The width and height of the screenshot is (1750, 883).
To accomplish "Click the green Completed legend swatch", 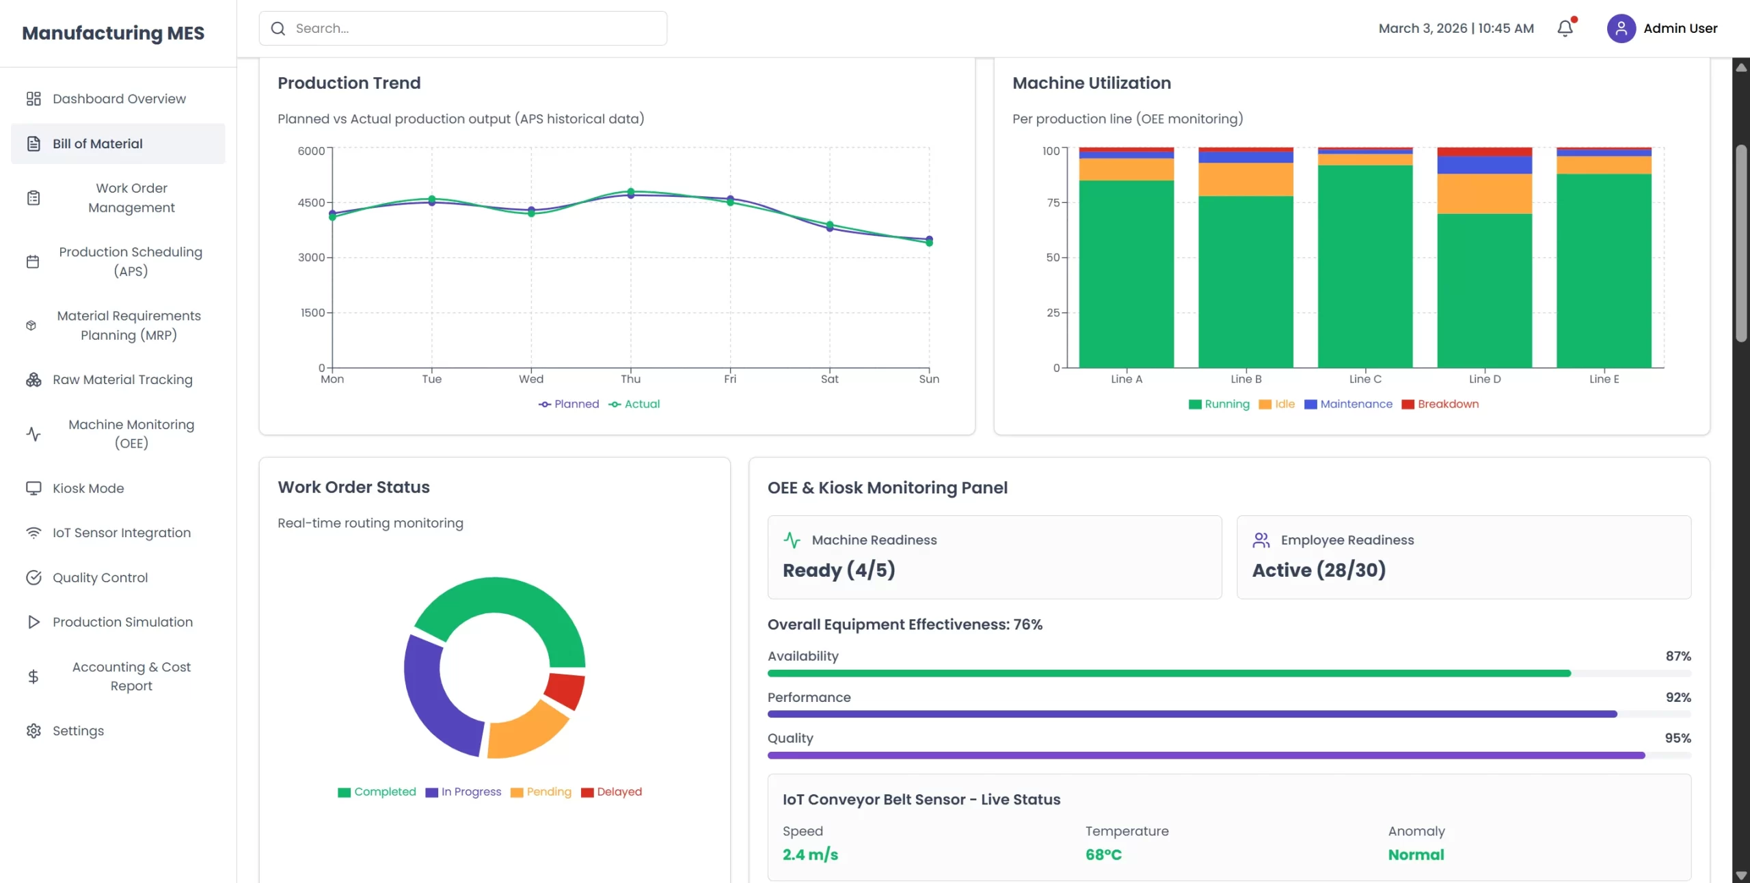I will [x=344, y=792].
